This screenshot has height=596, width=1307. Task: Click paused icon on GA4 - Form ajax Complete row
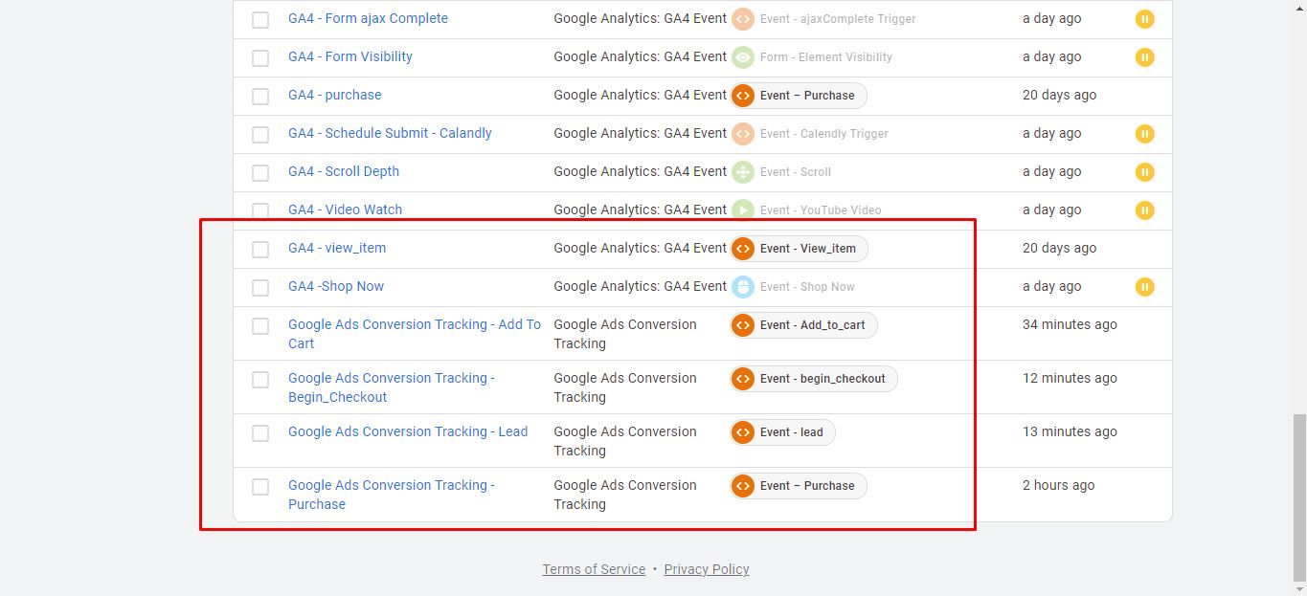[1144, 19]
